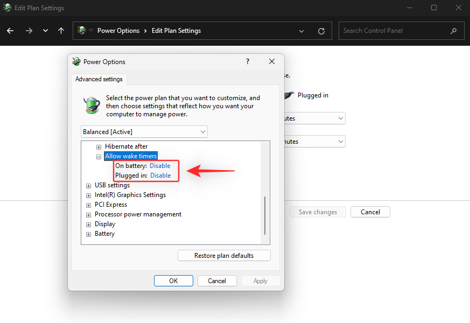The width and height of the screenshot is (470, 323).
Task: Open the first Plugged in minutes dropdown
Action: [x=314, y=118]
